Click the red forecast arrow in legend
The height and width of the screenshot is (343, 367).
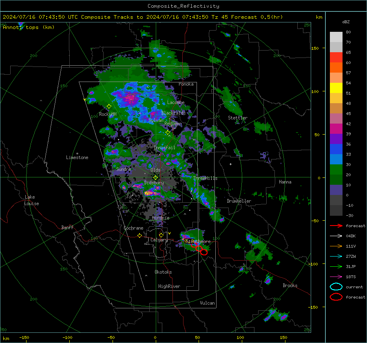pos(336,226)
